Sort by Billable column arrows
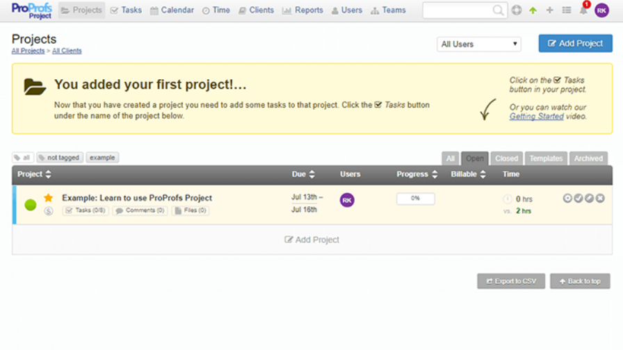 (483, 174)
